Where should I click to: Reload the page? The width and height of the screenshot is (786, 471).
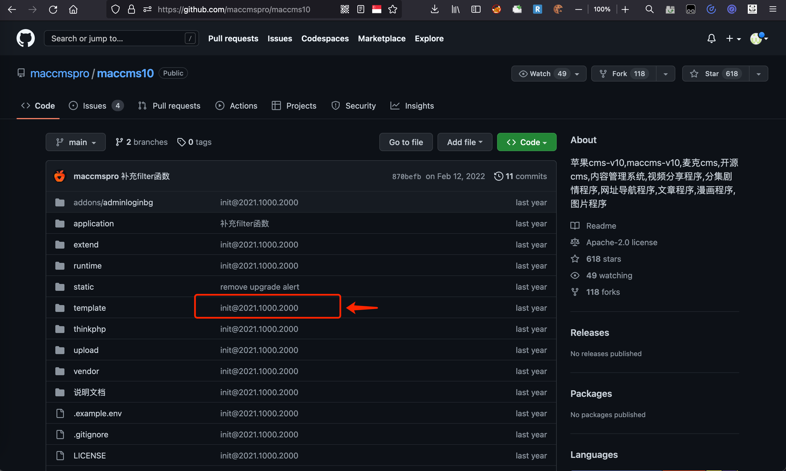tap(53, 9)
